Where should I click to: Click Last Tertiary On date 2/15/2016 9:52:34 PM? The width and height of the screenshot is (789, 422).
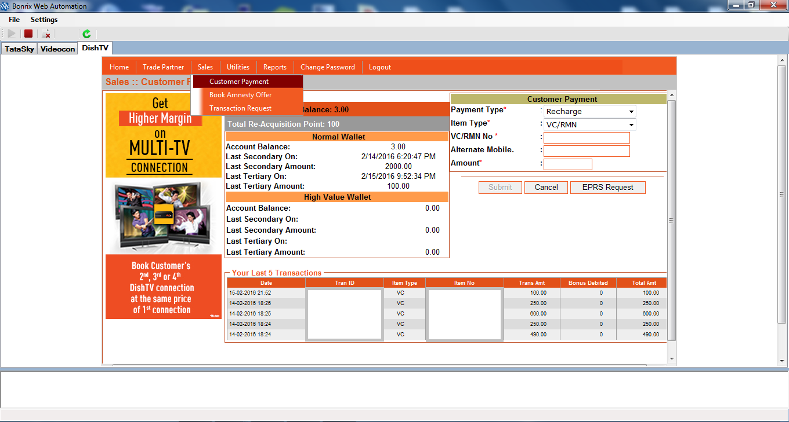pyautogui.click(x=398, y=176)
